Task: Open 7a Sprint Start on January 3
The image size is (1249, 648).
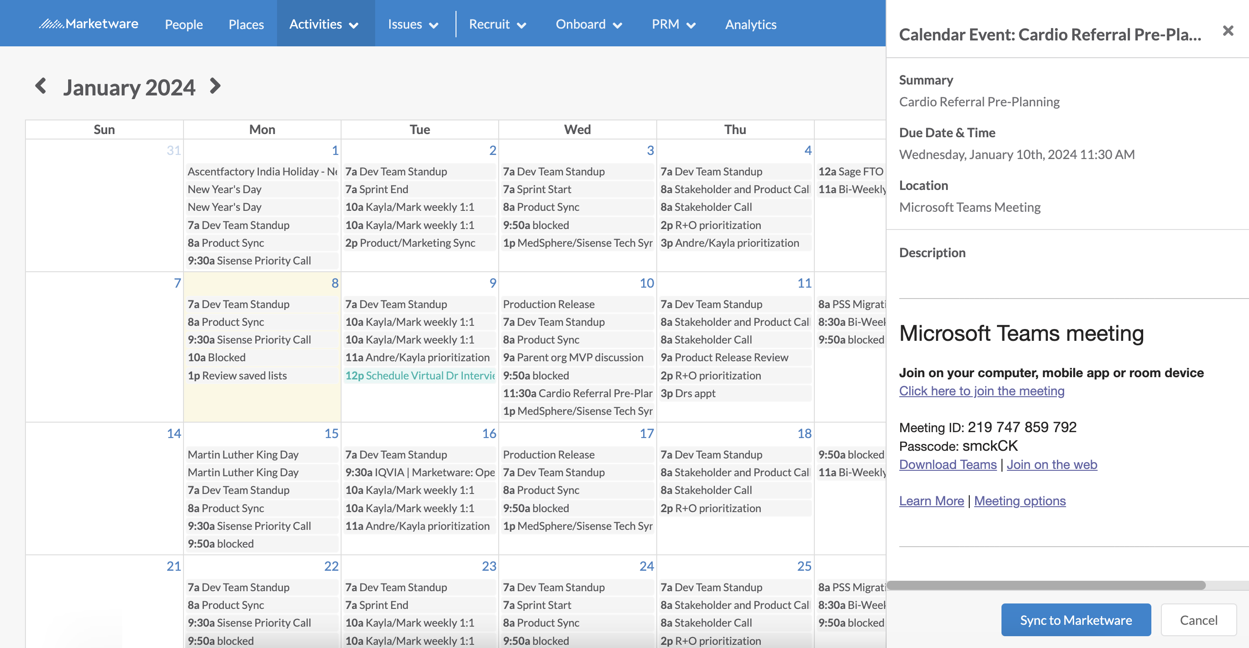Action: [x=577, y=189]
